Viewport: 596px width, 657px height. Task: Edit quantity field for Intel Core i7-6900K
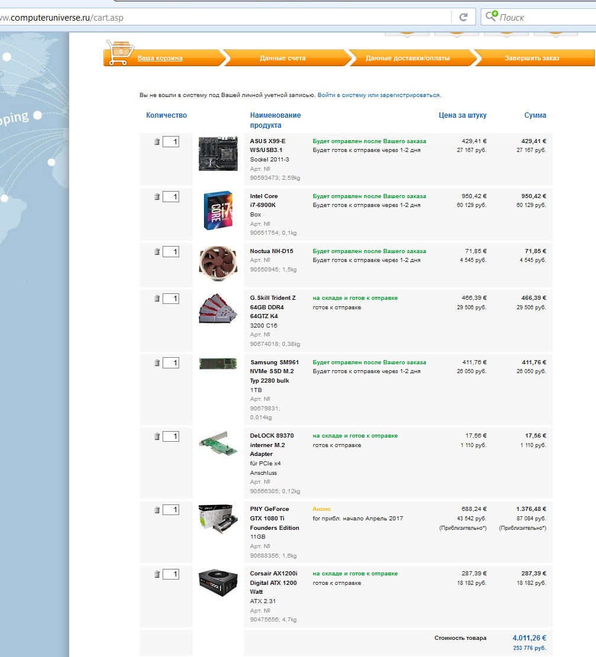[x=171, y=196]
